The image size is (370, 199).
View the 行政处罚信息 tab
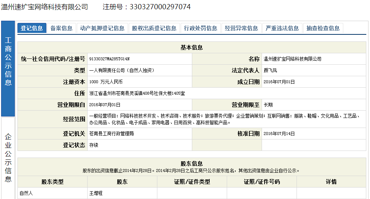click(201, 28)
